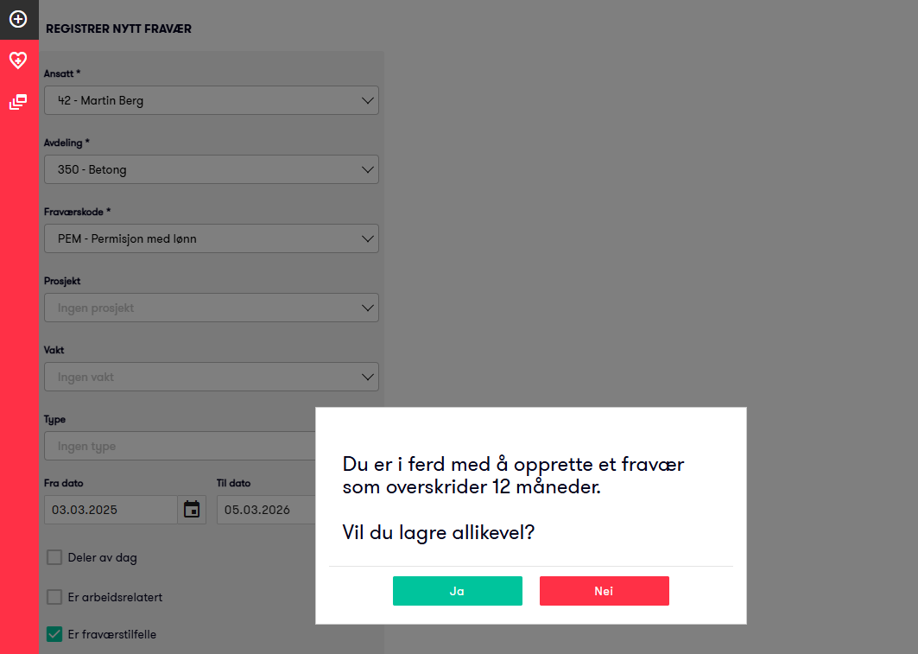Confirm saving by clicking Ja
This screenshot has height=654, width=918.
click(x=458, y=591)
